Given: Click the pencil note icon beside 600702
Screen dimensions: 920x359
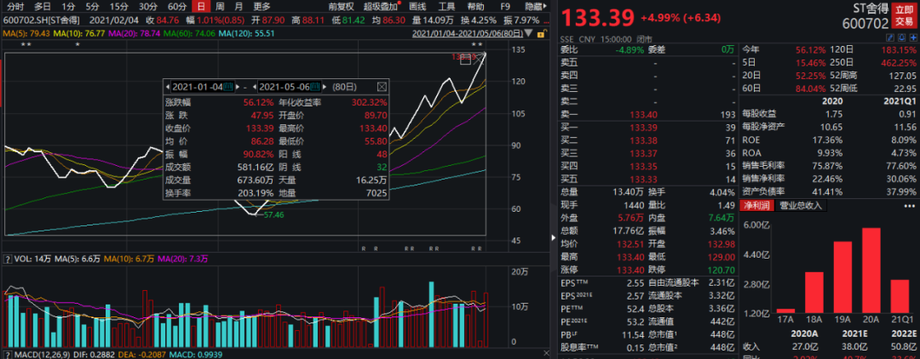Looking at the screenshot, I should click(889, 38).
